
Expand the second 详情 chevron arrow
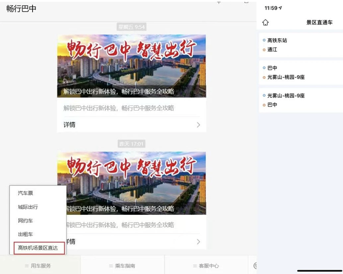[x=198, y=242]
